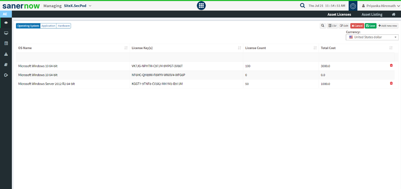
Task: Select the Operating System tab
Action: (x=28, y=26)
